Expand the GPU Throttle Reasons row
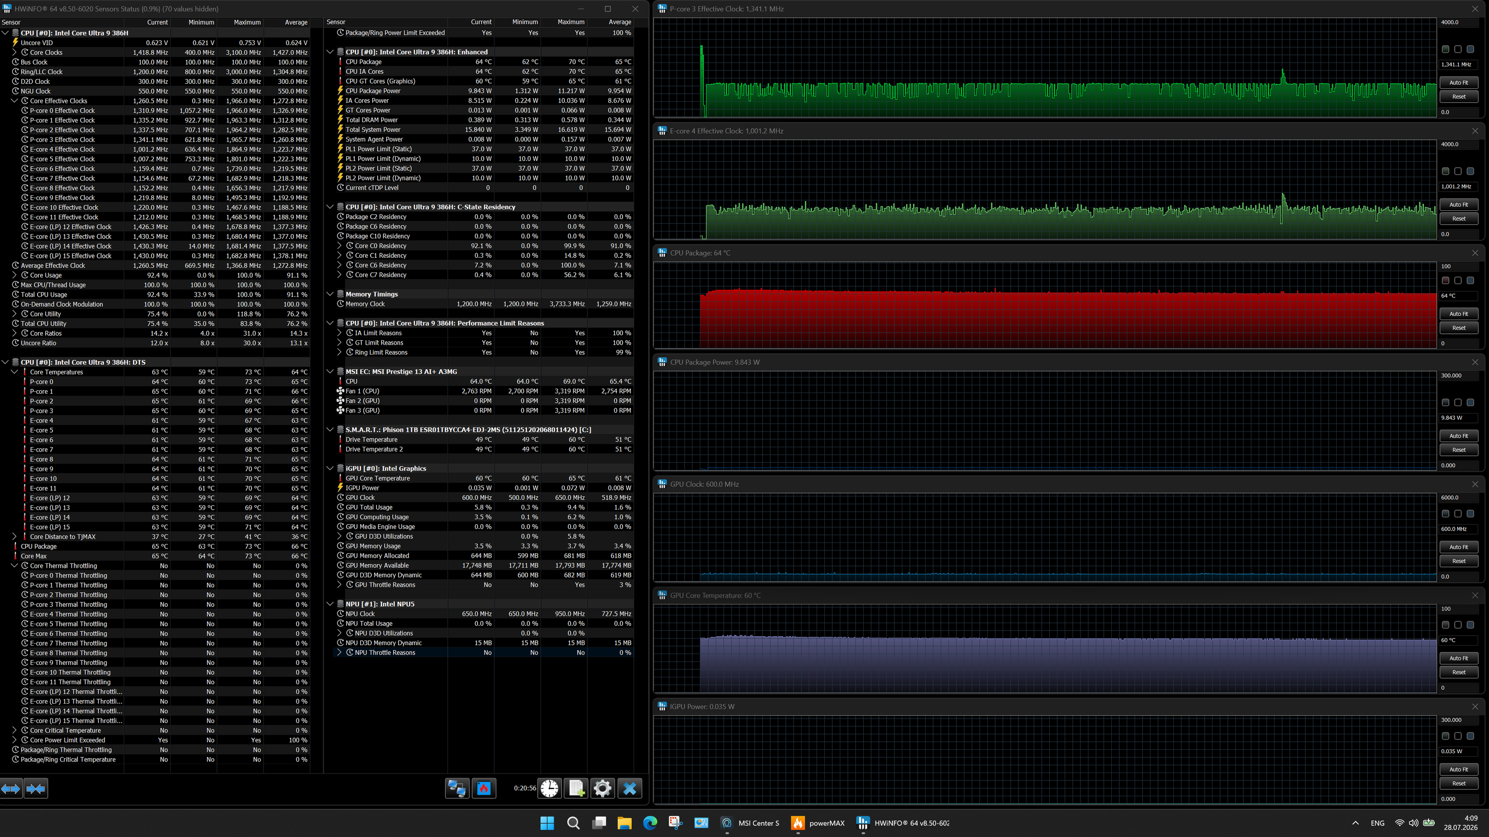Image resolution: width=1489 pixels, height=837 pixels. (x=339, y=585)
